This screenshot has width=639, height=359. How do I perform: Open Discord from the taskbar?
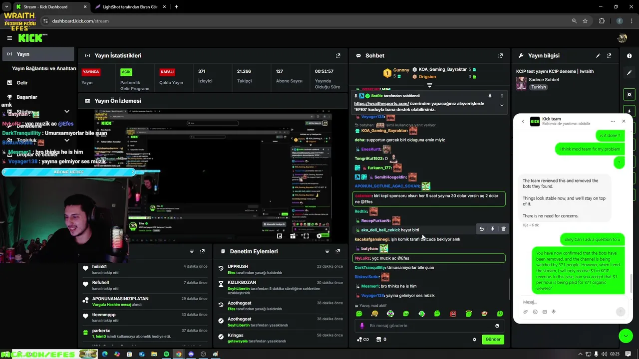(x=191, y=354)
